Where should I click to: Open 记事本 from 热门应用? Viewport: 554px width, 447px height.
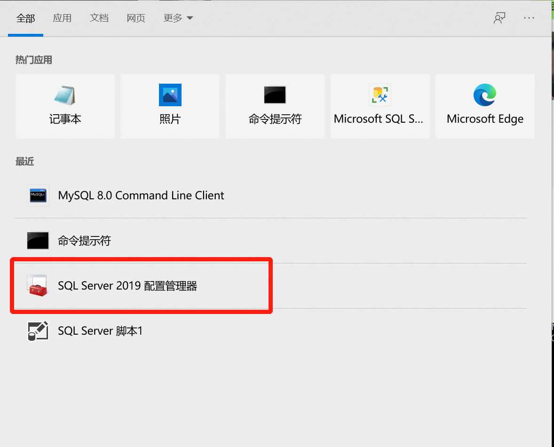point(65,106)
